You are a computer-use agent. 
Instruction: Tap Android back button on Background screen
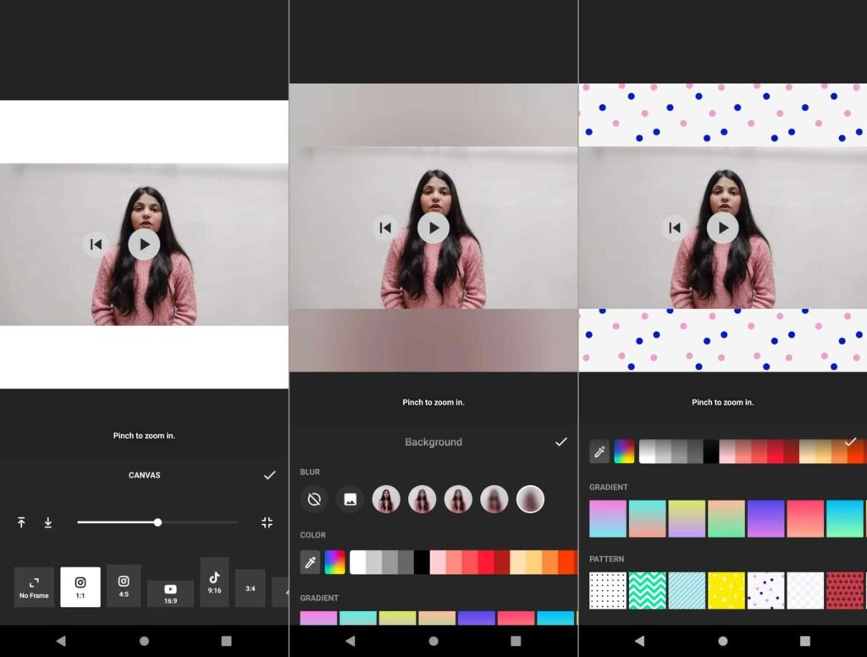pyautogui.click(x=351, y=641)
